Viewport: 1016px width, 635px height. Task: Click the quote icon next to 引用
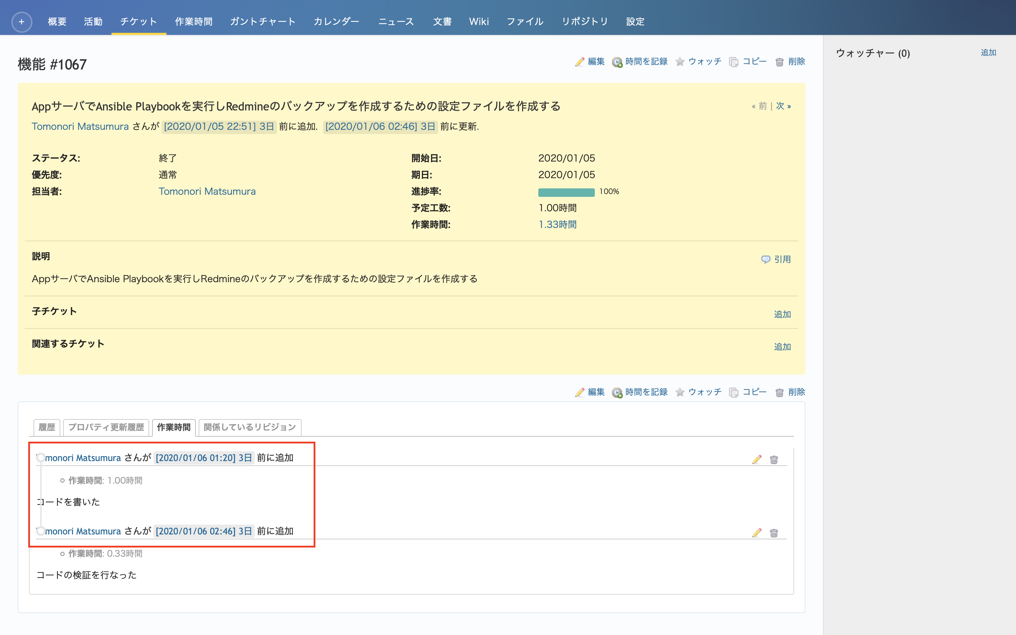point(766,259)
